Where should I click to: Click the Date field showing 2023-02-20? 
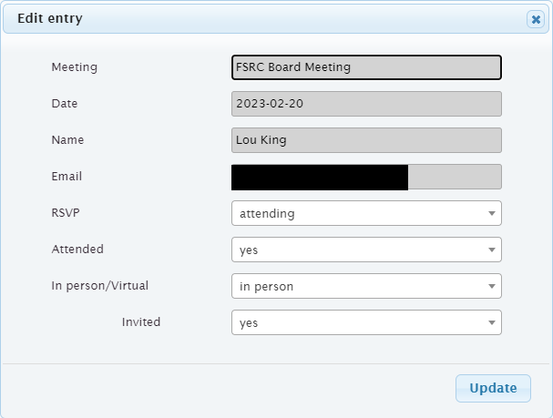tap(366, 104)
